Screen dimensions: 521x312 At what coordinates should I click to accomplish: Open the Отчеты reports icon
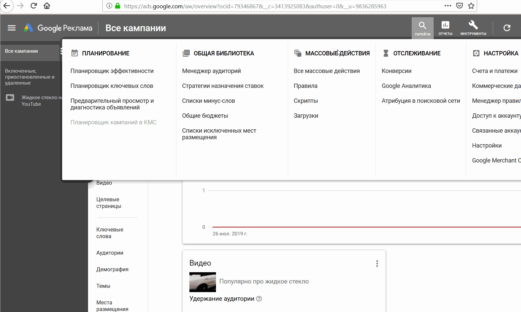[445, 28]
